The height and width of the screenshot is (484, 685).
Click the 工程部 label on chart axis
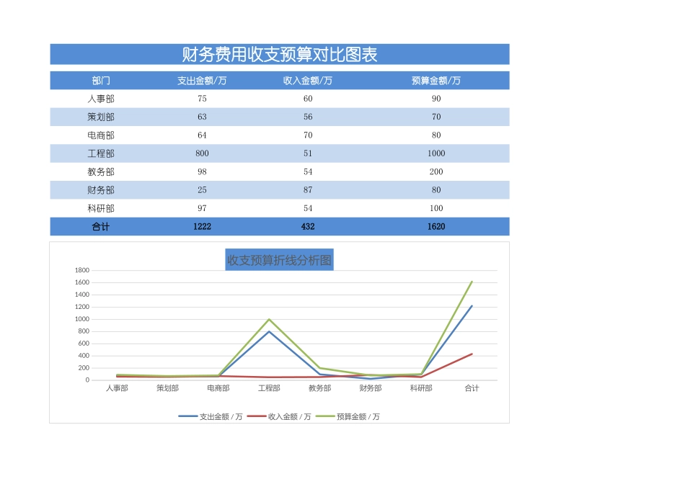[x=269, y=388]
